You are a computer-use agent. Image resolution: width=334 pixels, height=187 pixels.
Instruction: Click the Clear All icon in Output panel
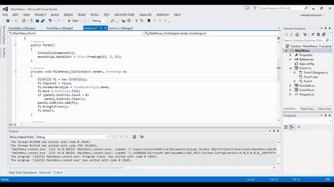point(135,137)
